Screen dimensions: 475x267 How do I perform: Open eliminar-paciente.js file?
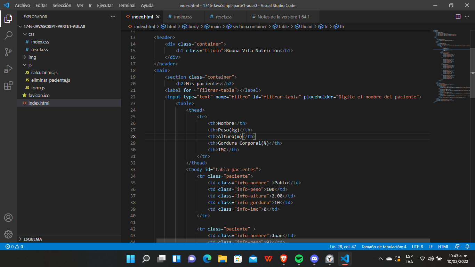click(x=69, y=80)
